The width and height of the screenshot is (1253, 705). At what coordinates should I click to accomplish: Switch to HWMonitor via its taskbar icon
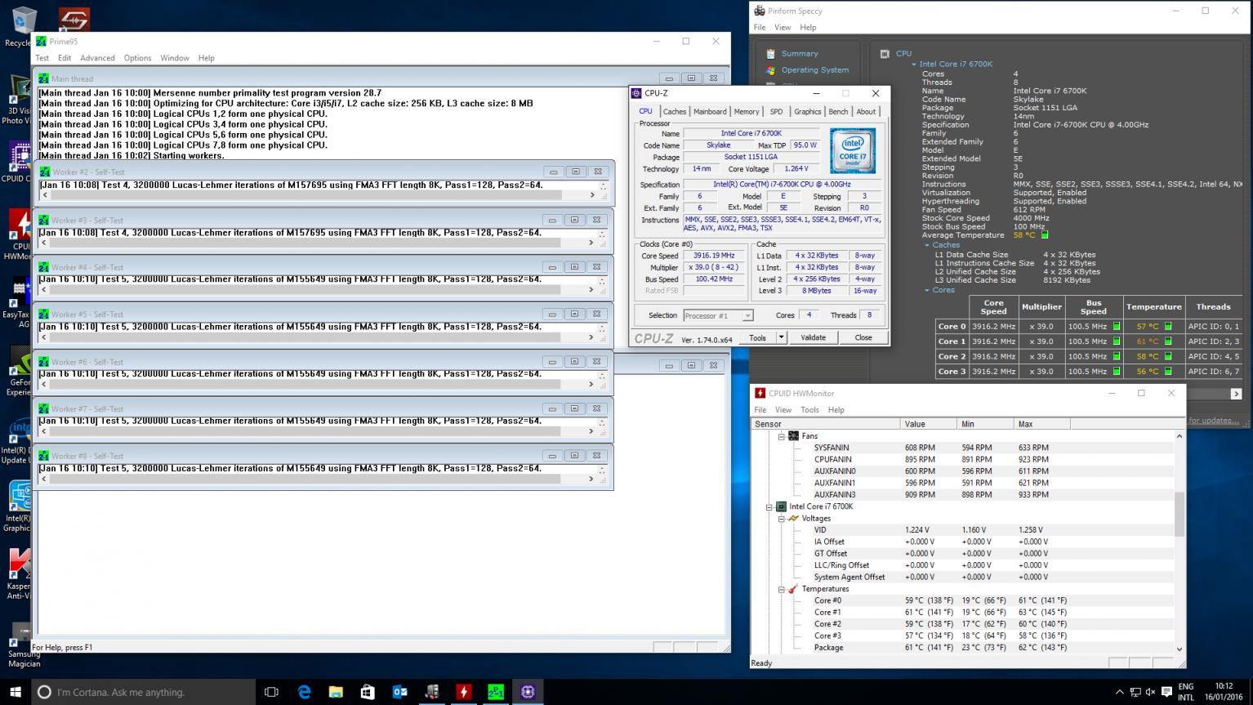click(463, 692)
